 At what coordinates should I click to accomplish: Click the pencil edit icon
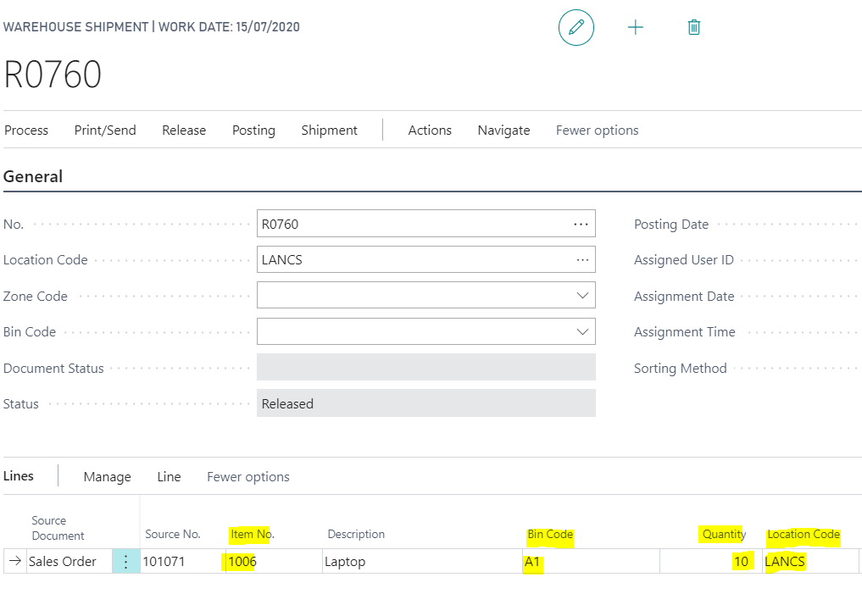tap(576, 27)
